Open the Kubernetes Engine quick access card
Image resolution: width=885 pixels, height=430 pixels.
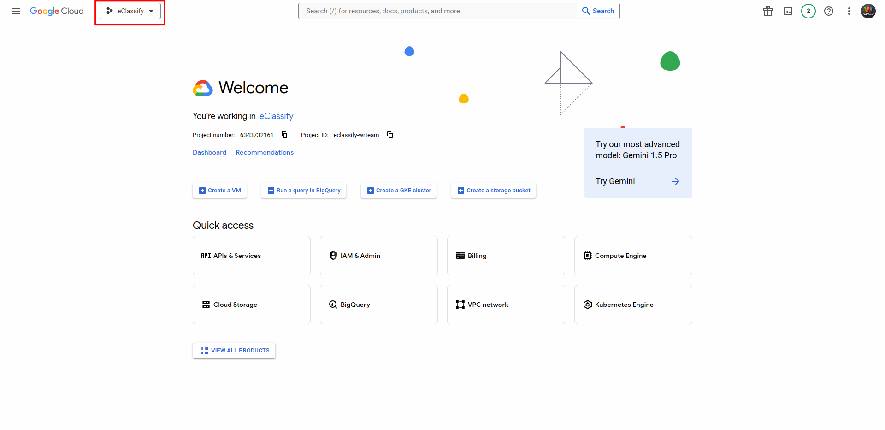click(x=633, y=305)
